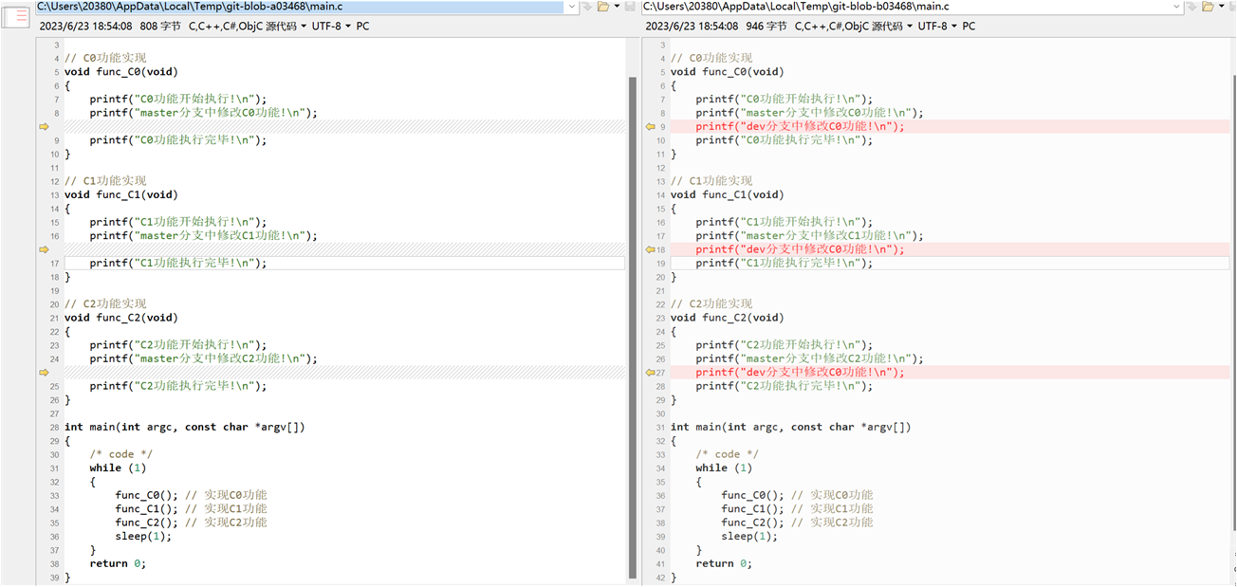The height and width of the screenshot is (587, 1237).
Task: Click copy-to-right arrow above left line 17
Action: [x=44, y=249]
